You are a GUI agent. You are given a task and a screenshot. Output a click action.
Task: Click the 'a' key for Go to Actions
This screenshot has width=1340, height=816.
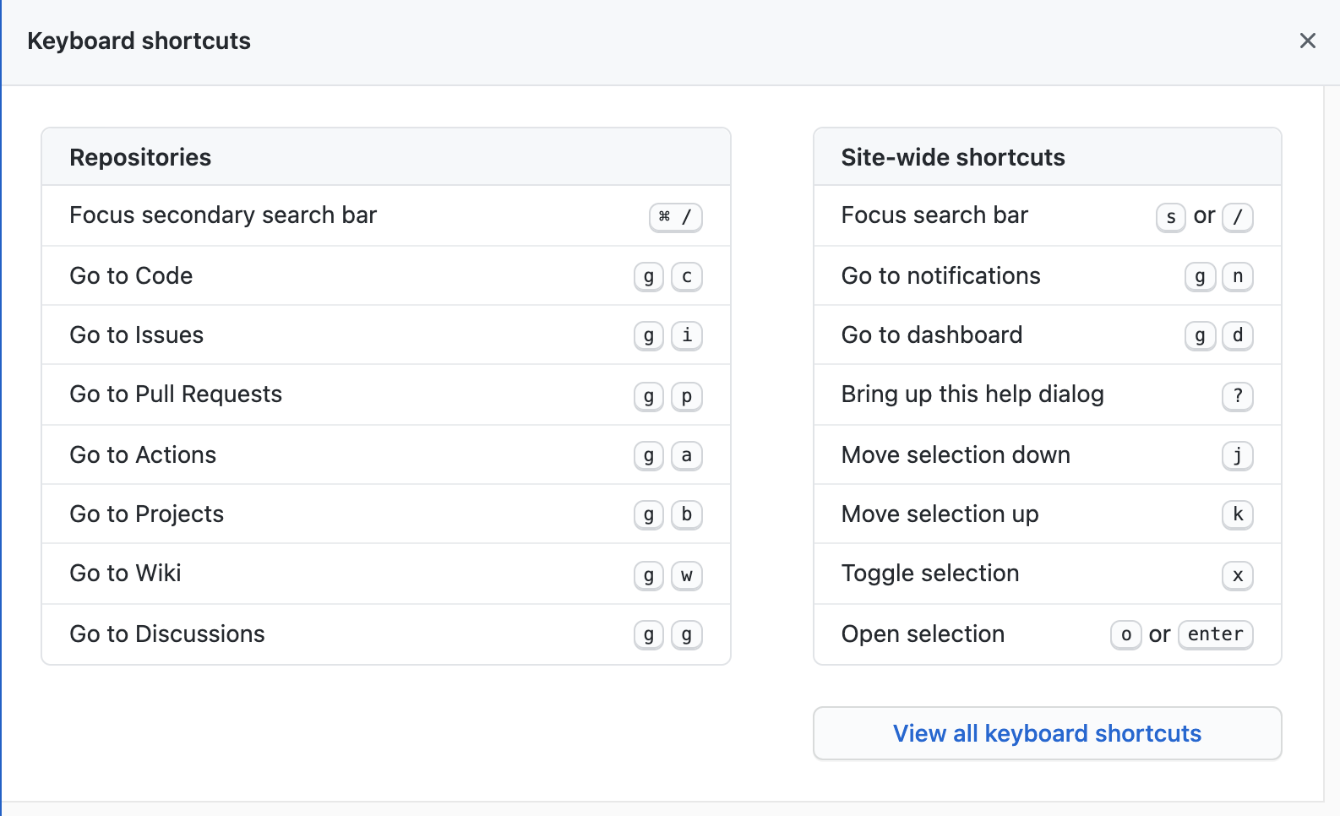coord(687,455)
